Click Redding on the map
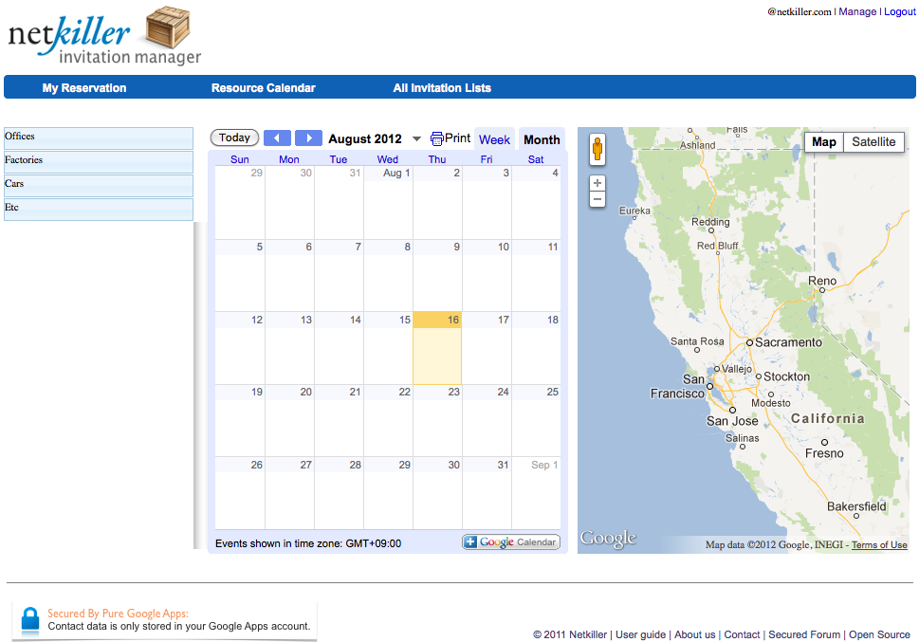The image size is (919, 642). pos(710,222)
